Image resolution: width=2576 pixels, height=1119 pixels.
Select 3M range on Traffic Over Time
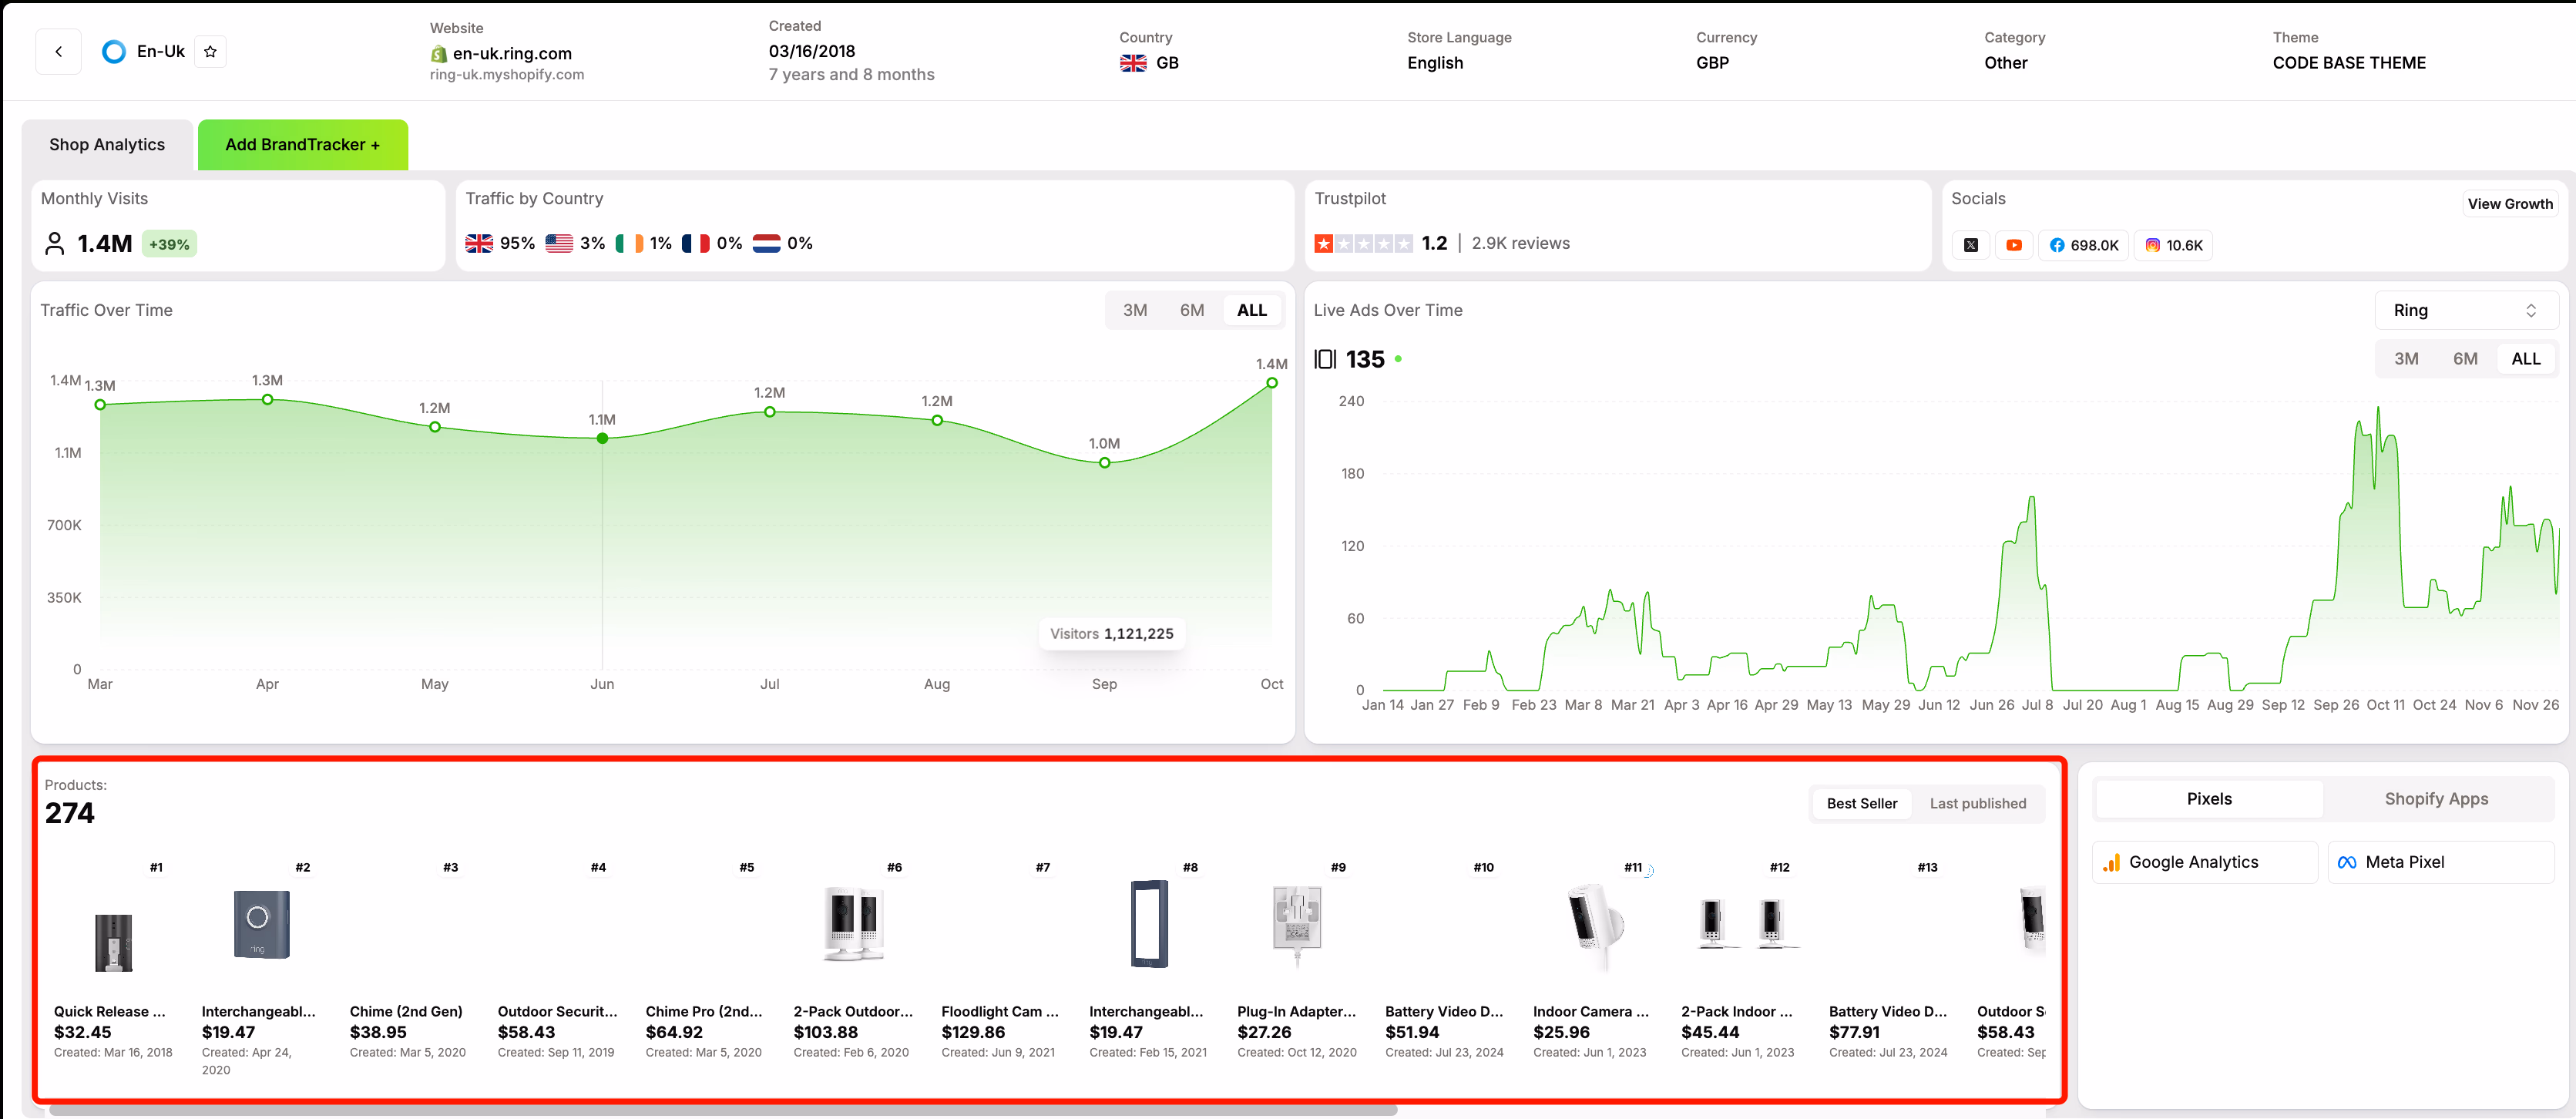pyautogui.click(x=1135, y=310)
